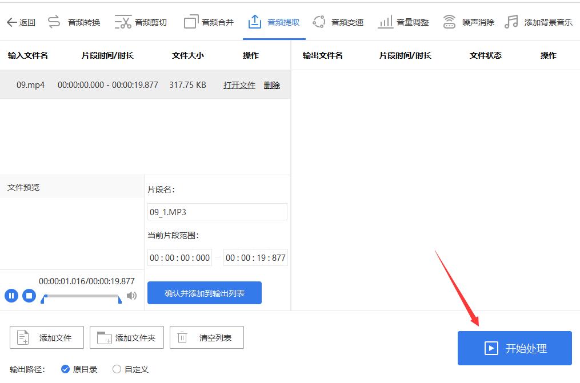Open 09.mp4 via 打开文件 link
This screenshot has height=383, width=580.
[239, 84]
